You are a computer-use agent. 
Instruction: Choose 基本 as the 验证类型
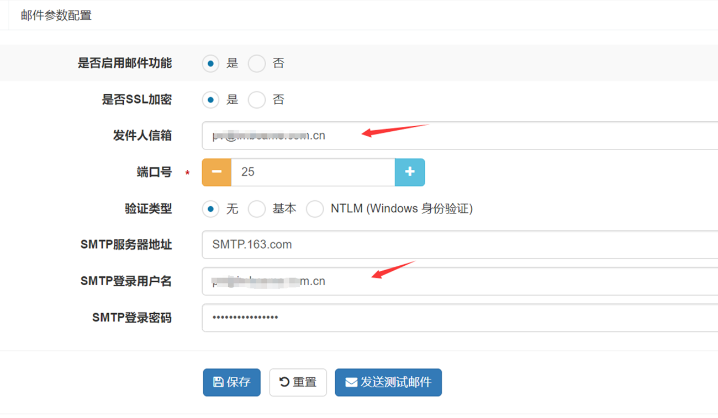click(257, 209)
